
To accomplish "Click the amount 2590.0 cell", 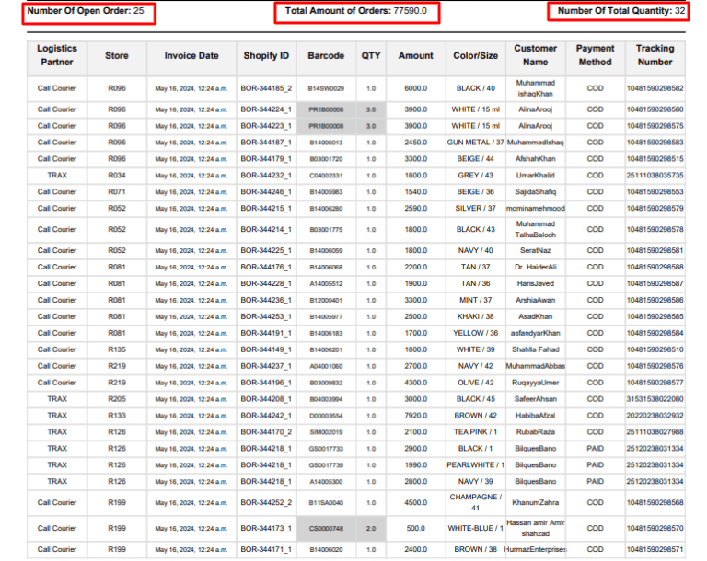I will [x=416, y=209].
